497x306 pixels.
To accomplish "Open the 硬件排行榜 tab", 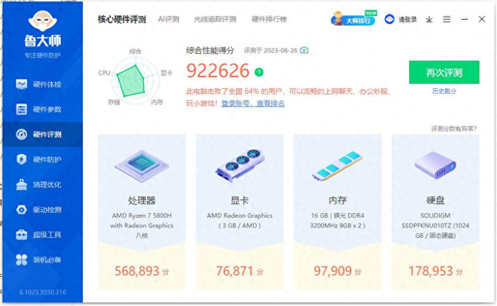I will (x=269, y=19).
